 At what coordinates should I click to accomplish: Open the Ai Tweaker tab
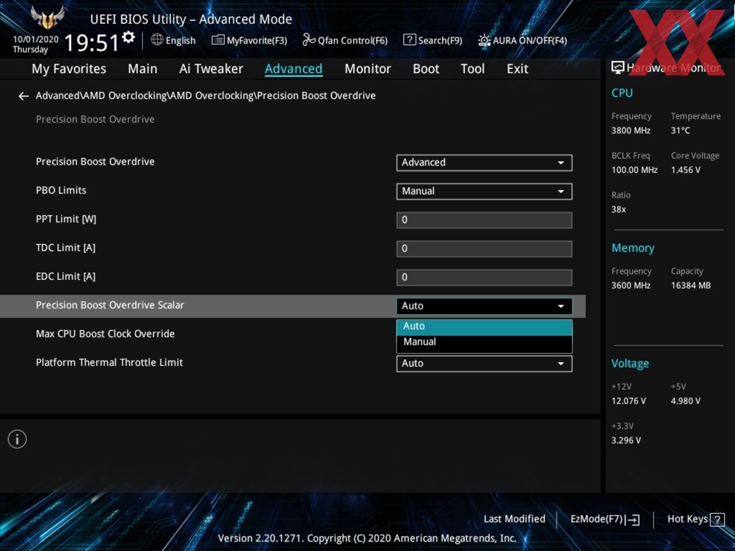tap(211, 69)
